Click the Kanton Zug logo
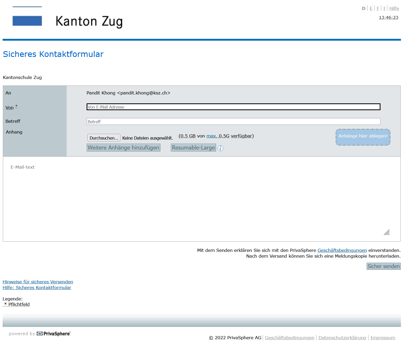402x345 pixels. tap(68, 19)
